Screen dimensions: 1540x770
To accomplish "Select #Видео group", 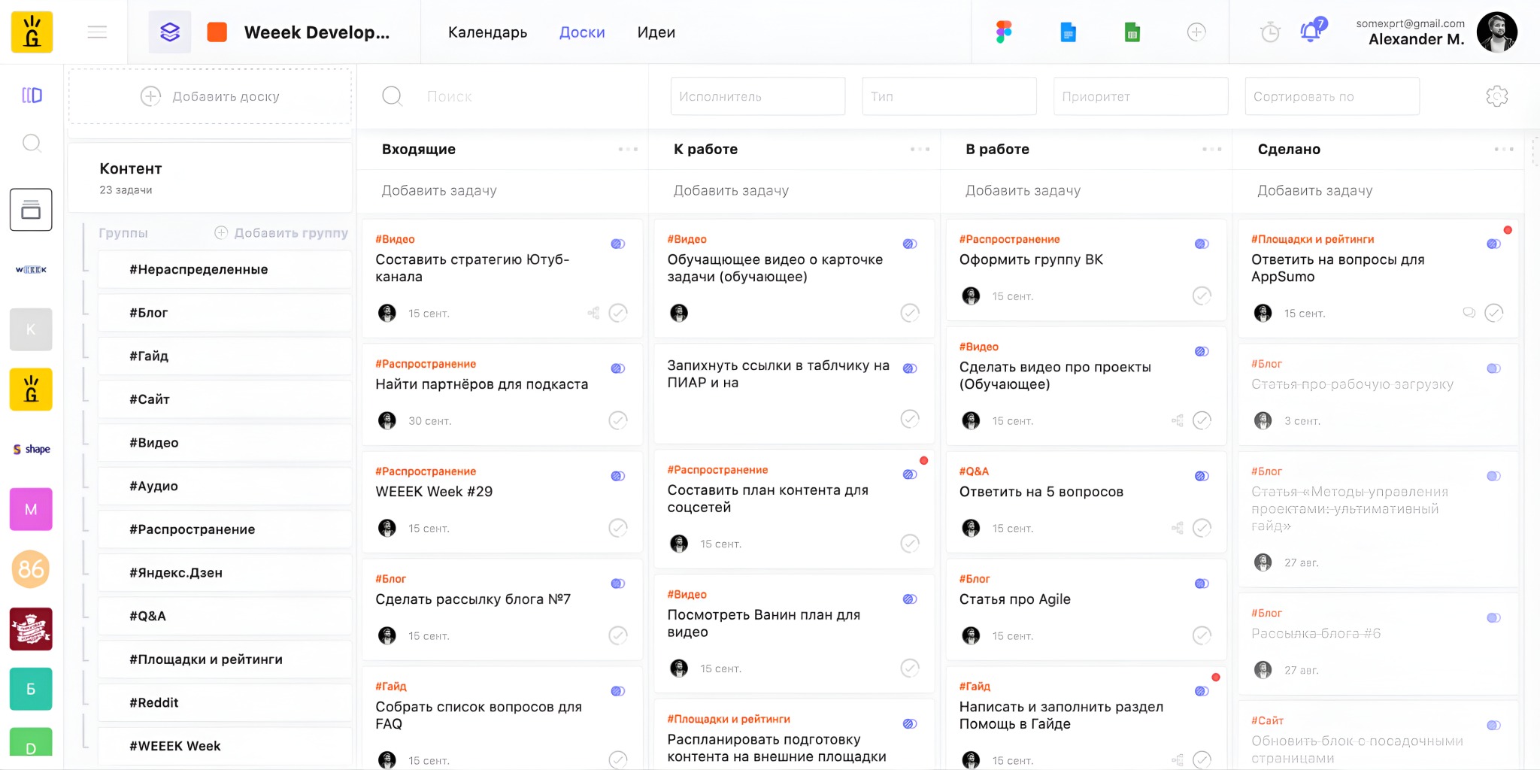I will [x=225, y=443].
